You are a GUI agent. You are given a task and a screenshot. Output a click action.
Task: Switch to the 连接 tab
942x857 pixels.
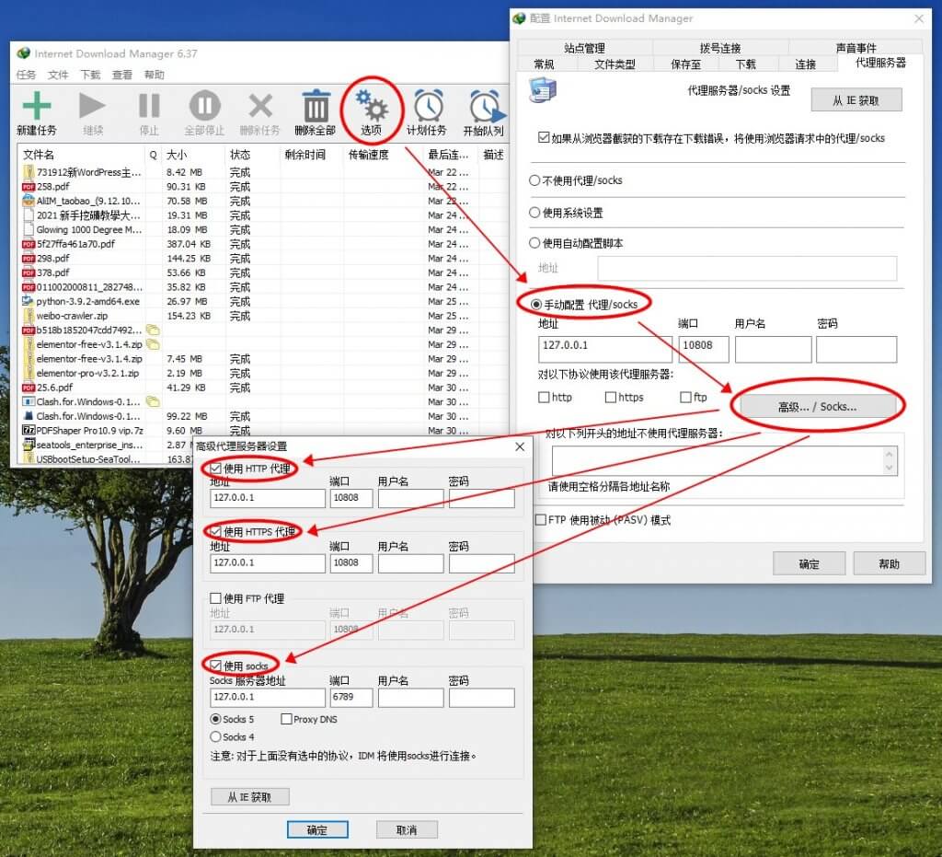[806, 64]
